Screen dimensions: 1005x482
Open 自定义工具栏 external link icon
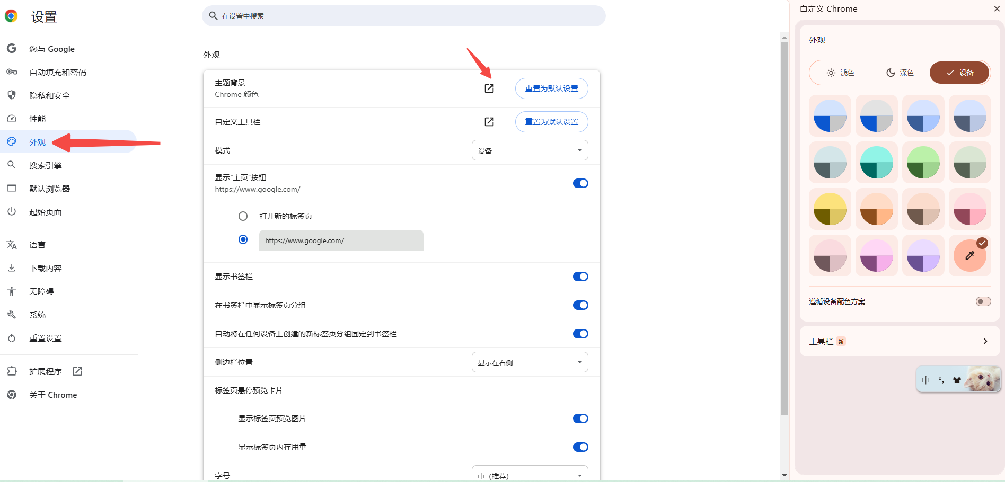tap(489, 122)
